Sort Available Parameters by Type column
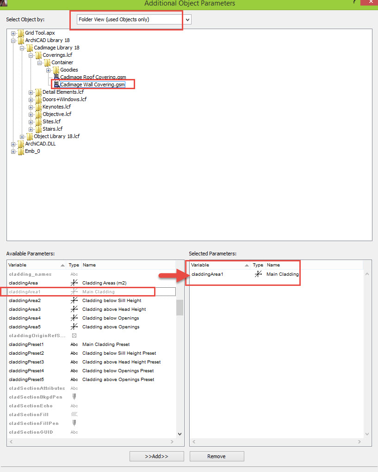This screenshot has width=378, height=472. pyautogui.click(x=74, y=265)
